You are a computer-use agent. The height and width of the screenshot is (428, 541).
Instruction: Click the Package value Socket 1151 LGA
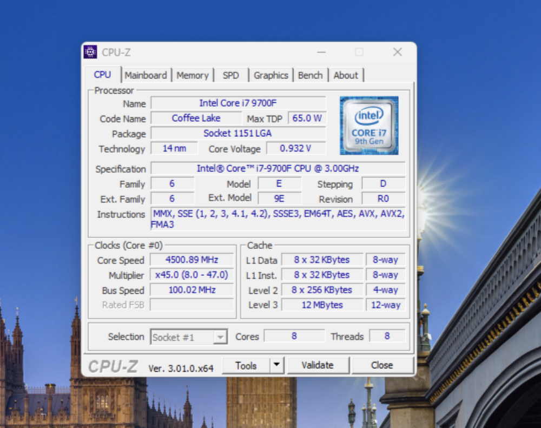tap(238, 133)
